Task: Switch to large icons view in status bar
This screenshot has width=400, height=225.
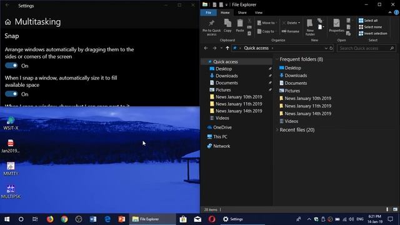Action: tap(395, 209)
